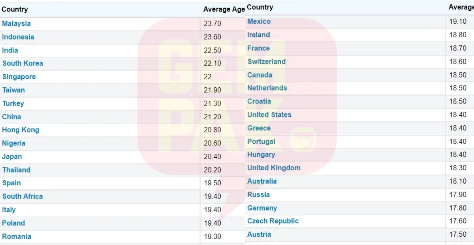Click the Austria country link

(x=259, y=235)
